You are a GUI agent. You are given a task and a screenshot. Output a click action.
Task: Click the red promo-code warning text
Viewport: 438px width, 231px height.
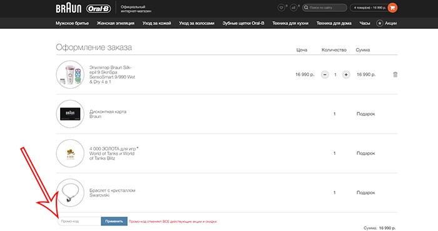pyautogui.click(x=173, y=222)
